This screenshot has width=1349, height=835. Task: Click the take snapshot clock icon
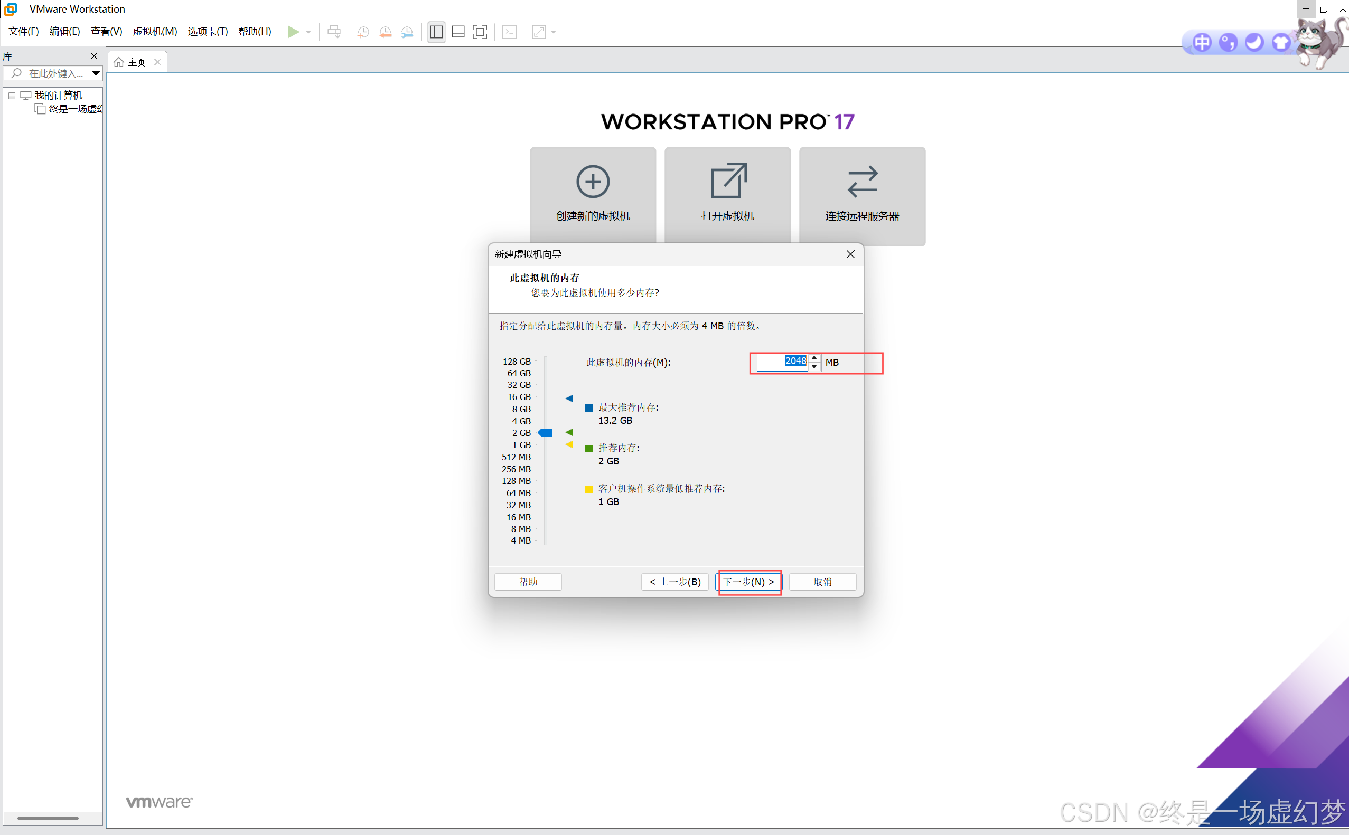coord(363,32)
